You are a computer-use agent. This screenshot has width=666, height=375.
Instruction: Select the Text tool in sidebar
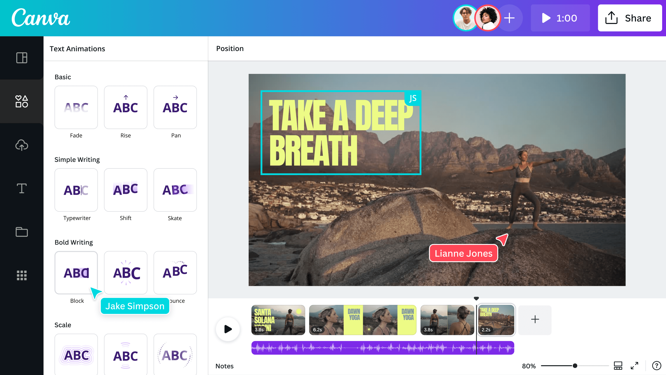pos(22,188)
